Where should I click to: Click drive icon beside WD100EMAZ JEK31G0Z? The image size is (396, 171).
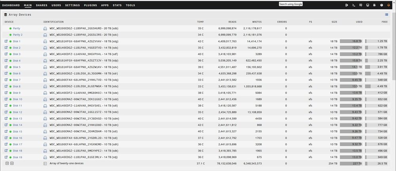pyautogui.click(x=45, y=99)
